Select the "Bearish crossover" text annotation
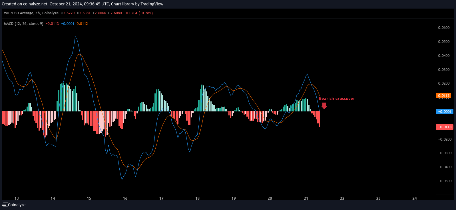The image size is (456, 210). (337, 99)
